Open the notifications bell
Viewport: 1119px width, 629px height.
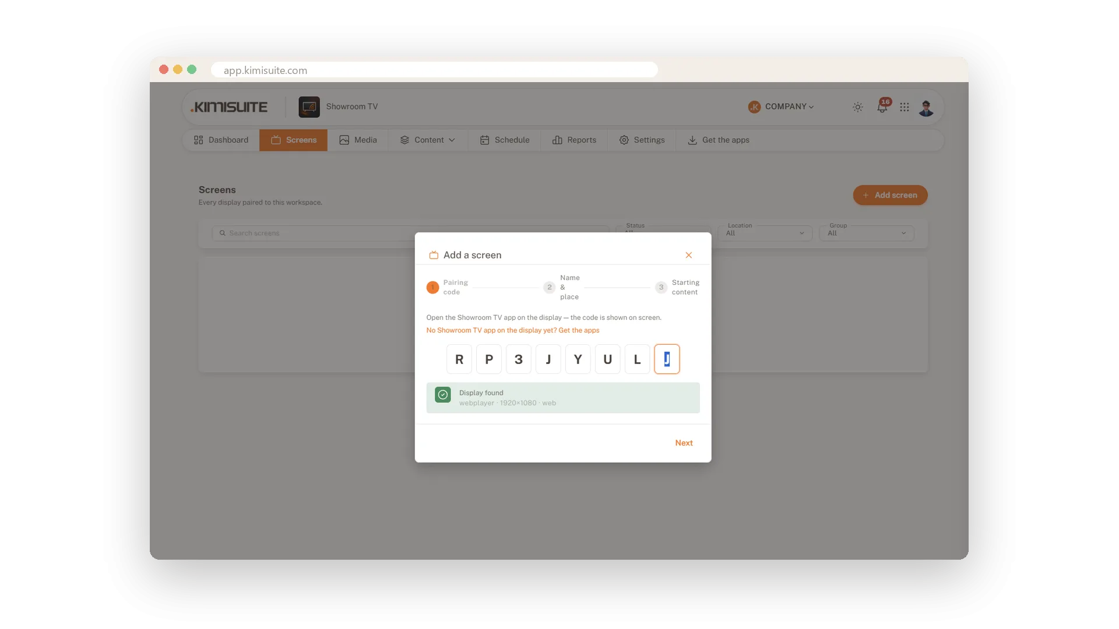click(882, 107)
